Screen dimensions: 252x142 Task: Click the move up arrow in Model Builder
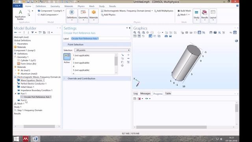24,32
